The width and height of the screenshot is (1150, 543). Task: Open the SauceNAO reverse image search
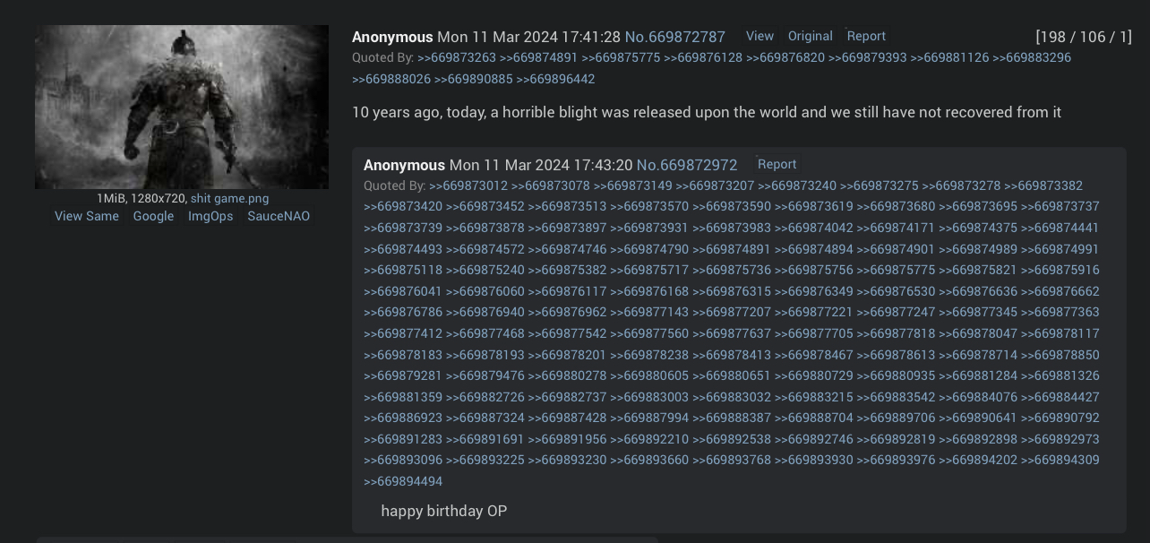(x=279, y=216)
